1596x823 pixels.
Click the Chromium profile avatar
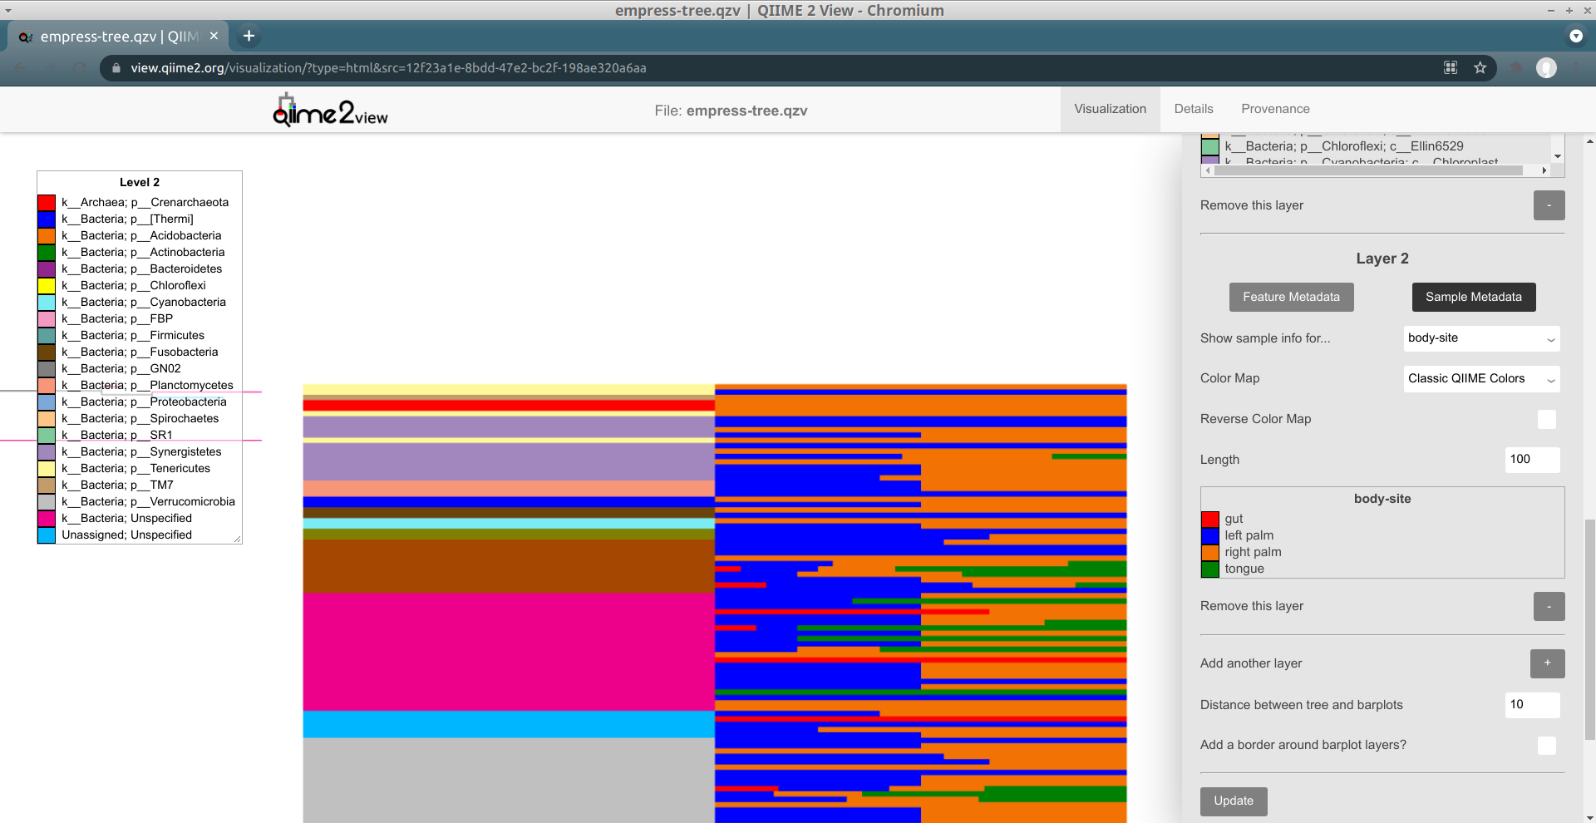tap(1547, 68)
